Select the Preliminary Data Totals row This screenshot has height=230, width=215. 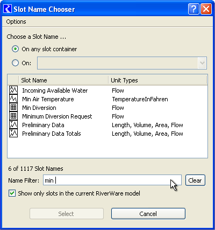[107, 134]
